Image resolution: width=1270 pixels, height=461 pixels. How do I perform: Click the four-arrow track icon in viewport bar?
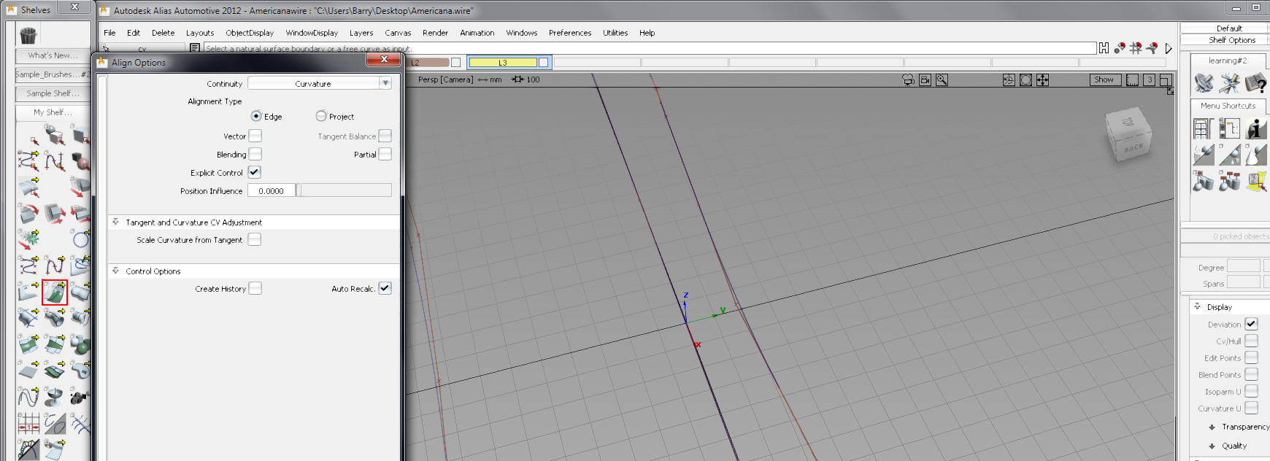pos(1042,80)
